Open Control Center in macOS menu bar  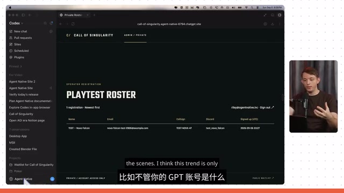(258, 8)
